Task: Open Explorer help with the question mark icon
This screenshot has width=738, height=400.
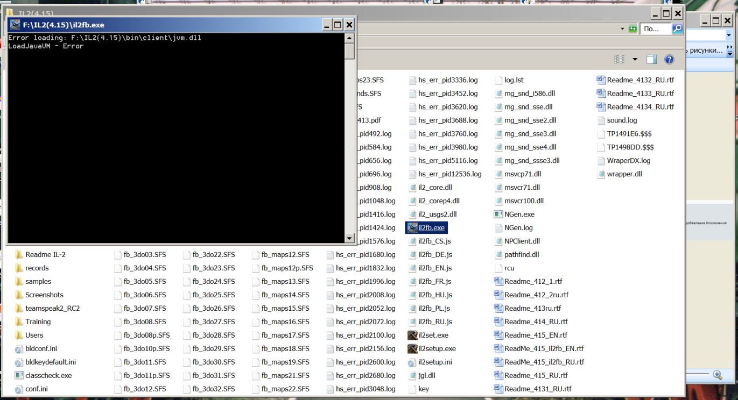Action: point(669,60)
